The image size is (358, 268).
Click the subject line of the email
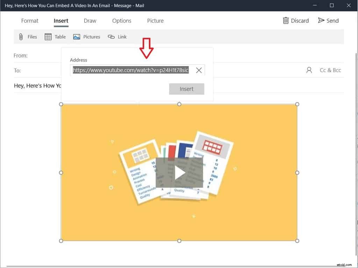(x=38, y=86)
